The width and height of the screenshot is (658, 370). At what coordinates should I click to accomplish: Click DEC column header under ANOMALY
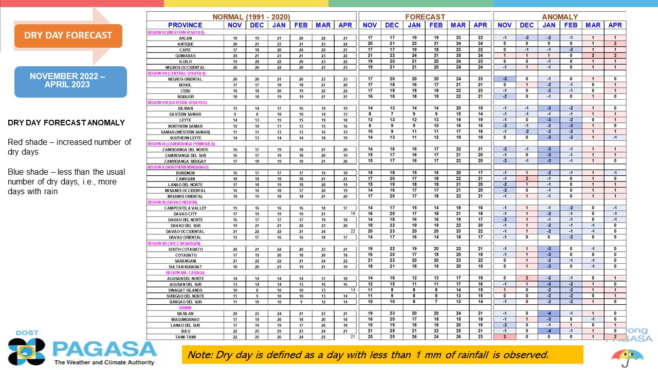pyautogui.click(x=527, y=25)
